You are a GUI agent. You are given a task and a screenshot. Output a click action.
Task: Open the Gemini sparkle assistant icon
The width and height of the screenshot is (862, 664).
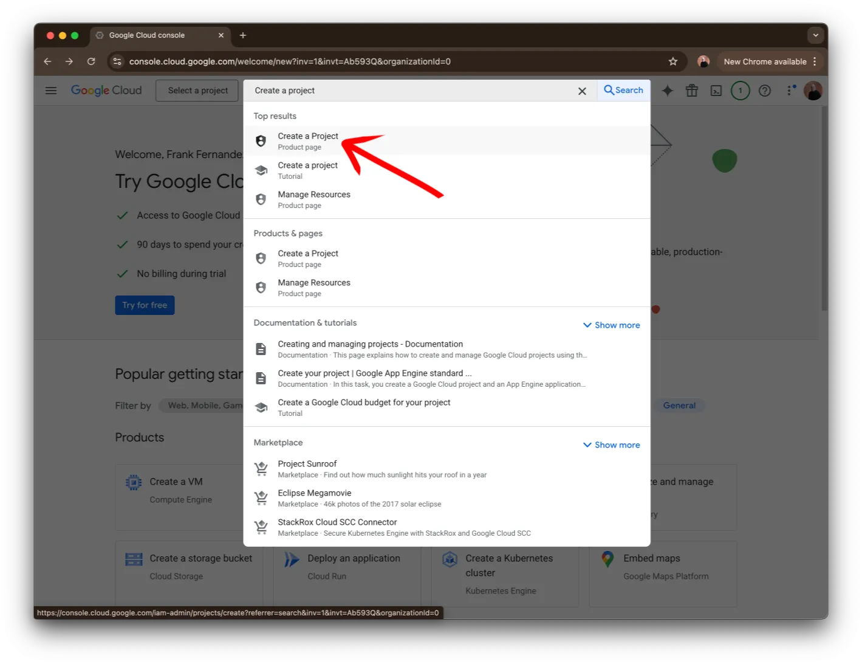click(x=668, y=91)
